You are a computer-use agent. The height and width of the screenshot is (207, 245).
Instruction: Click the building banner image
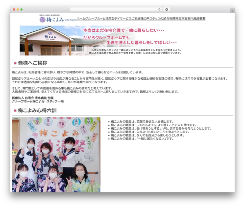pyautogui.click(x=101, y=41)
